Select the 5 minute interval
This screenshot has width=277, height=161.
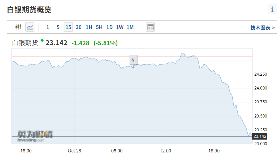pos(58,27)
